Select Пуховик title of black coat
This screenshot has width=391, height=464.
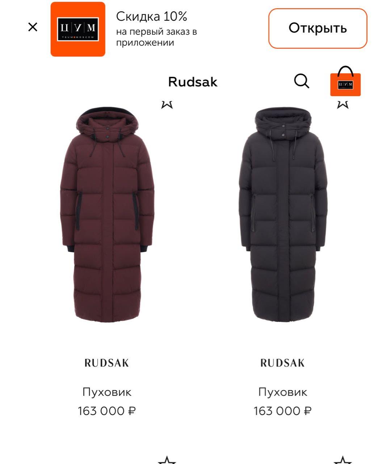(x=283, y=392)
